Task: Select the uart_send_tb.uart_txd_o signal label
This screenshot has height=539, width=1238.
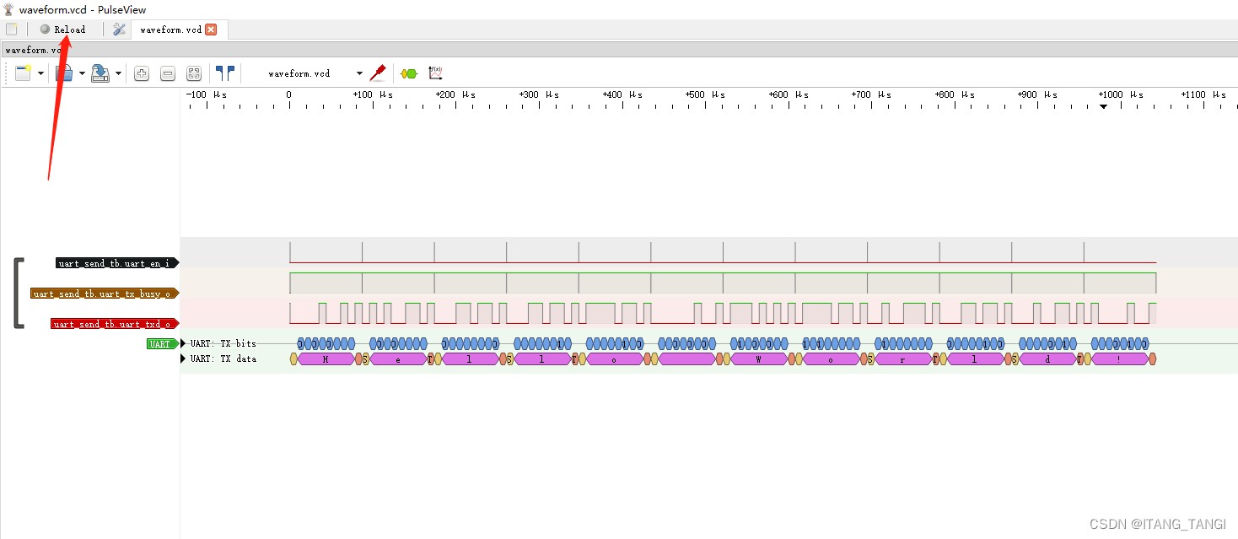Action: 114,323
